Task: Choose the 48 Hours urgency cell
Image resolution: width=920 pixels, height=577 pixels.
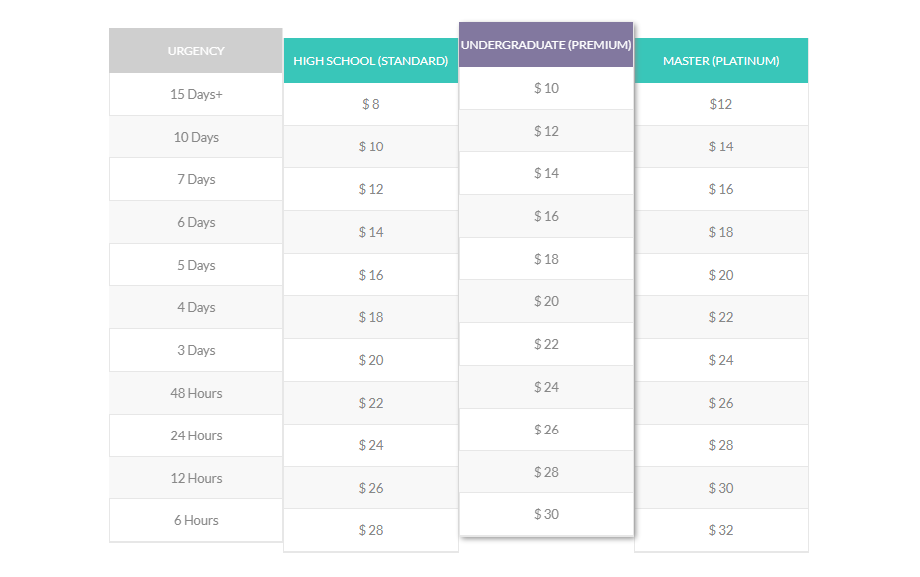Action: (x=196, y=393)
